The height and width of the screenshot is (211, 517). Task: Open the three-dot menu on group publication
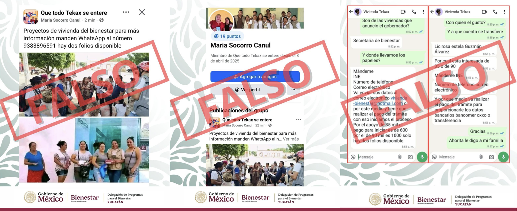(298, 119)
